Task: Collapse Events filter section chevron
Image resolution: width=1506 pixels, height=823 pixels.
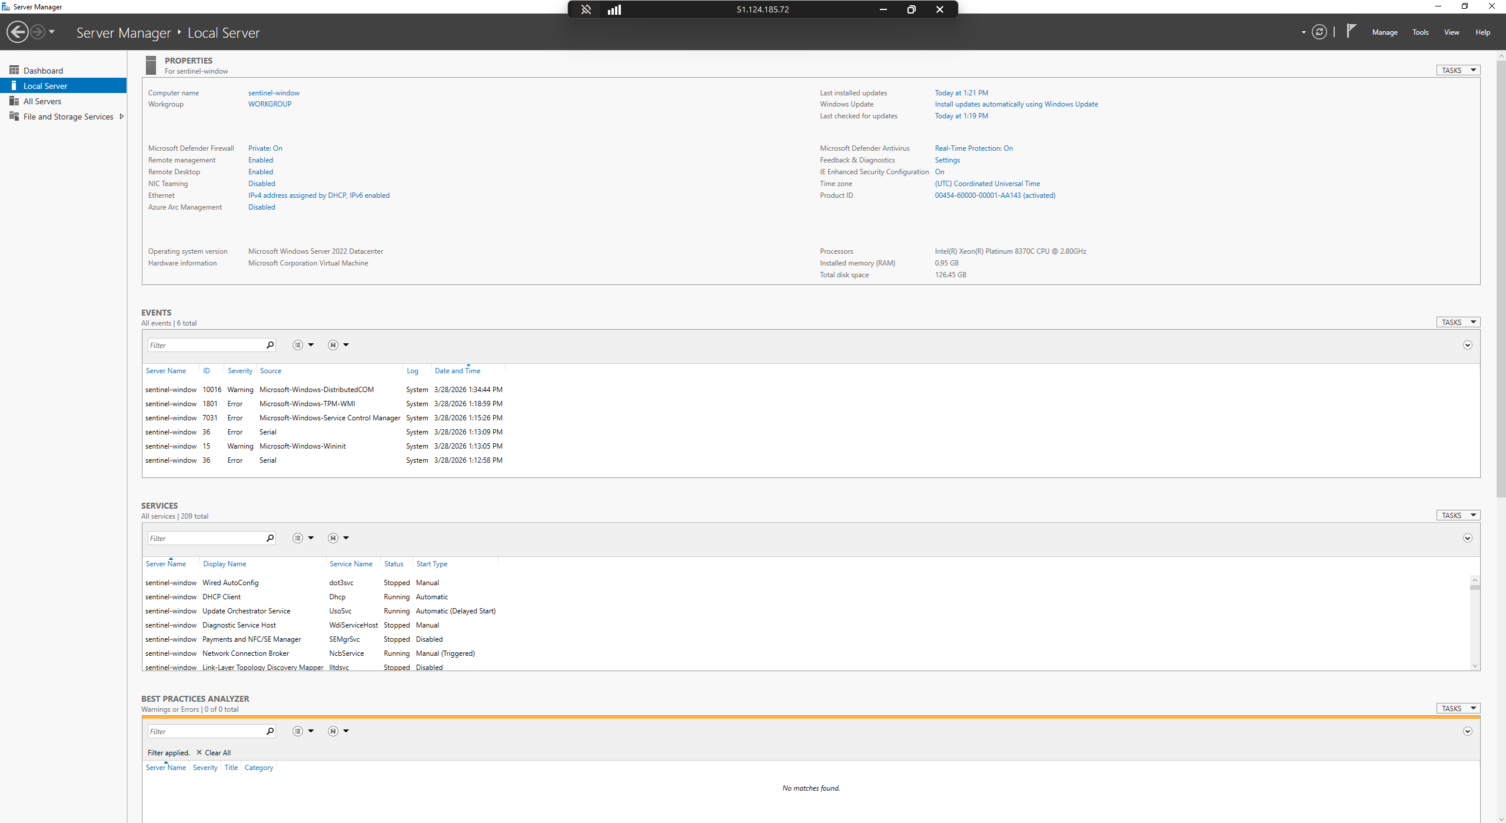Action: tap(1467, 345)
